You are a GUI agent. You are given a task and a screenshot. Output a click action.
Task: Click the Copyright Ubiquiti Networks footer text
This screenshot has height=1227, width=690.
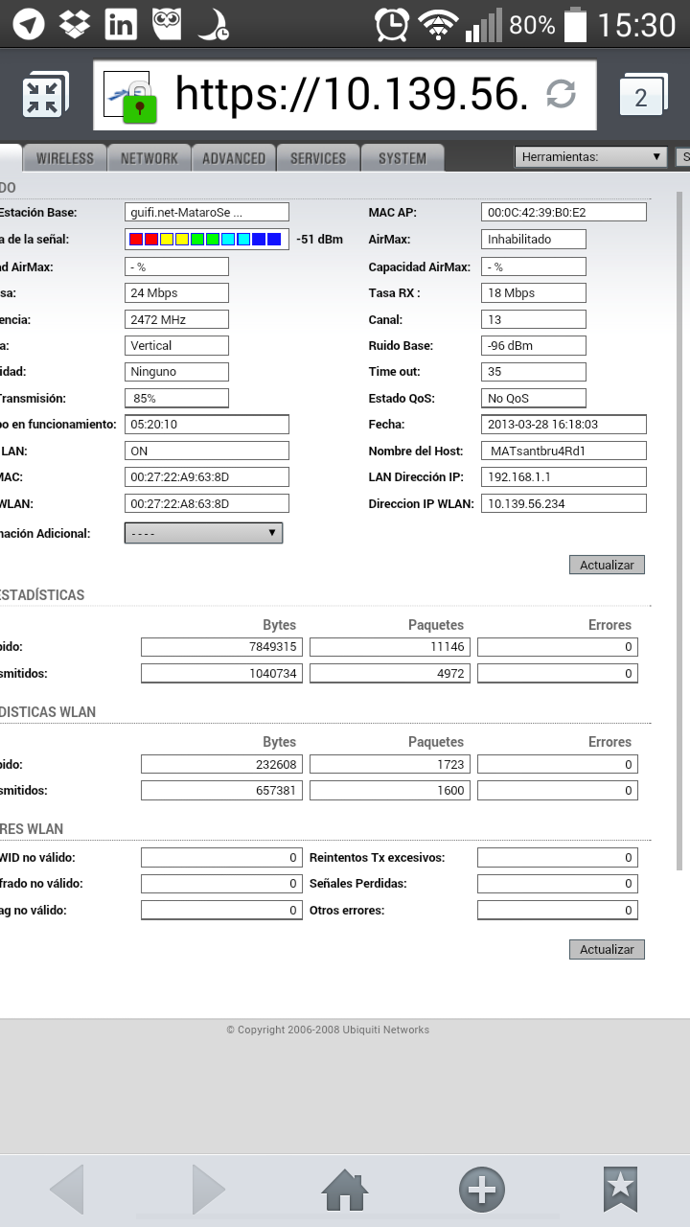(x=328, y=1030)
